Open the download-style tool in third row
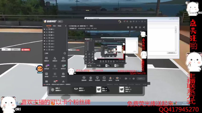Screen dimensions: 202x113 tap(55, 75)
